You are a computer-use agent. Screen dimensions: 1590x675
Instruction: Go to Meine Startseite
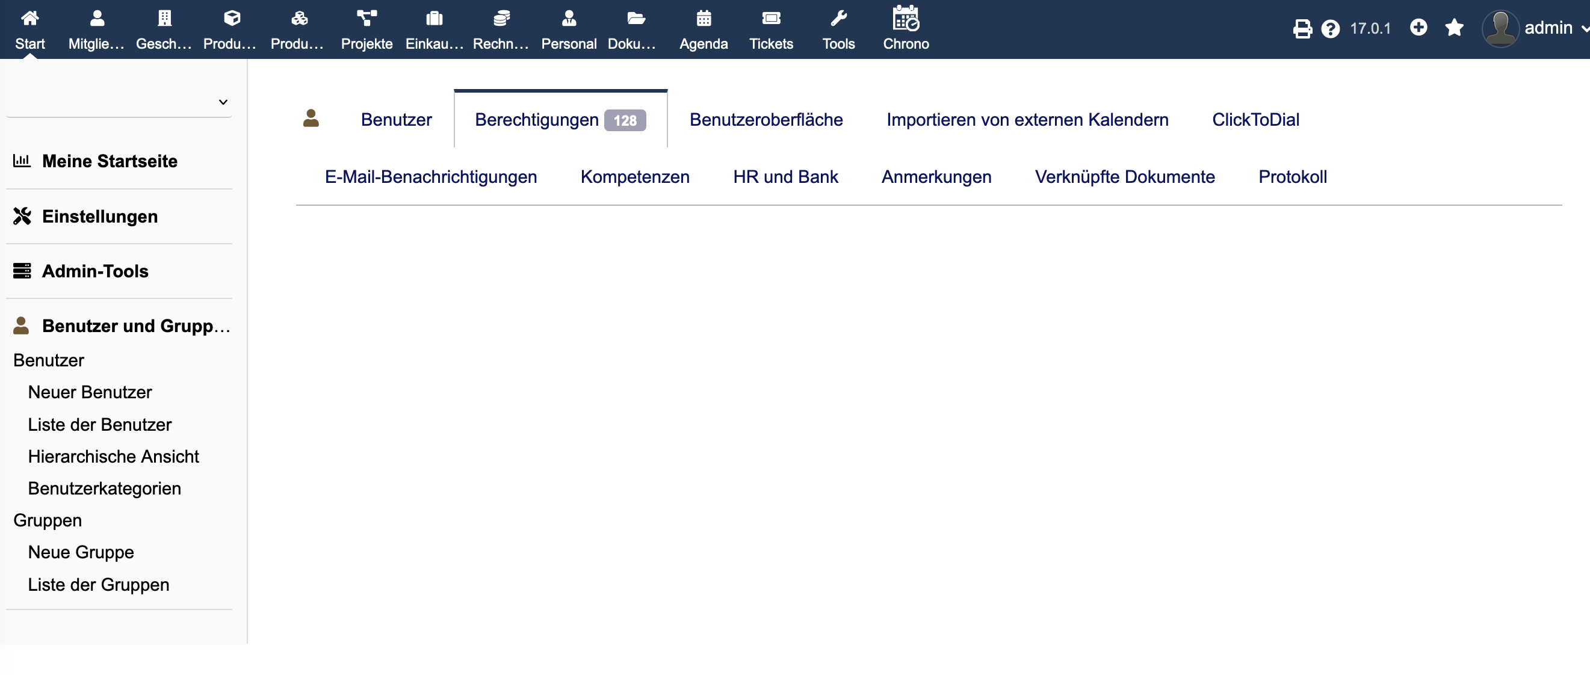coord(110,161)
